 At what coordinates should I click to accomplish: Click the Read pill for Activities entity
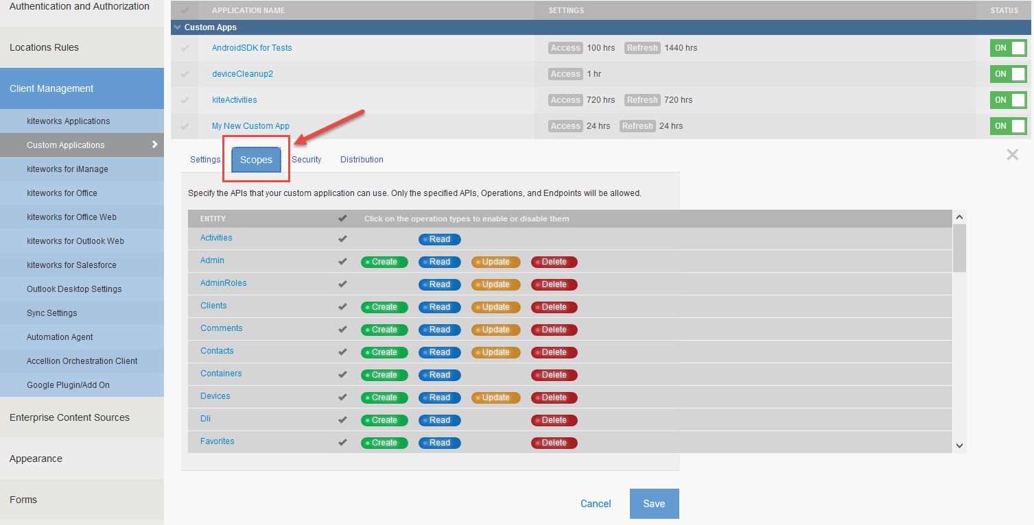(x=439, y=239)
